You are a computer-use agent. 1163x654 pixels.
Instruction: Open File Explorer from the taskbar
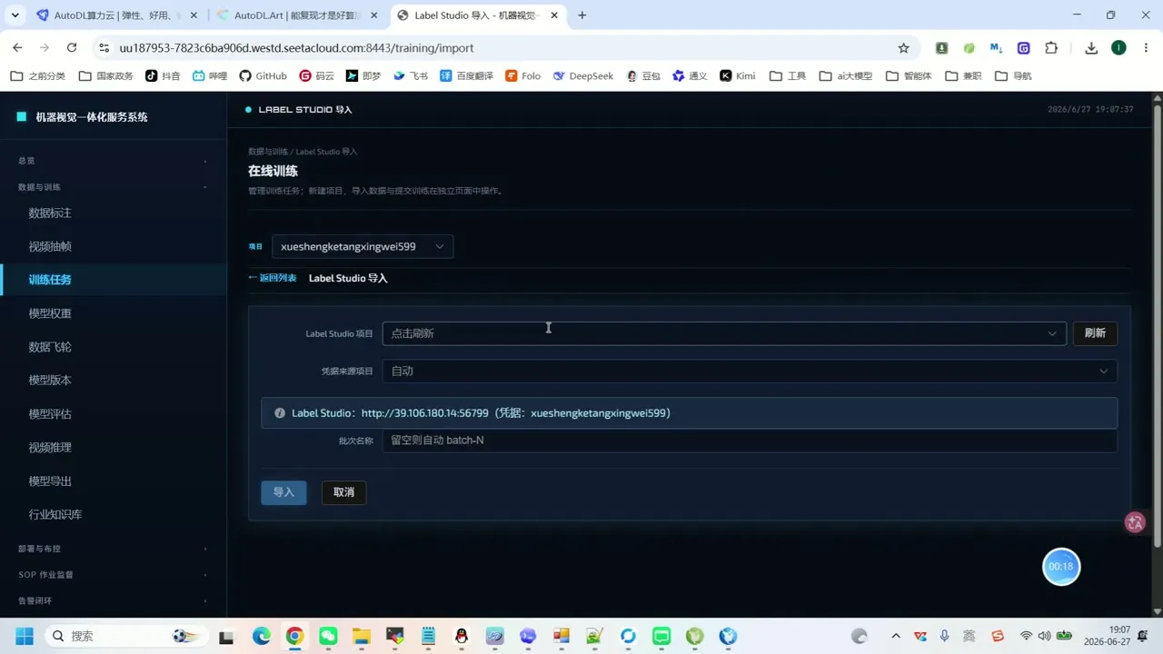362,636
